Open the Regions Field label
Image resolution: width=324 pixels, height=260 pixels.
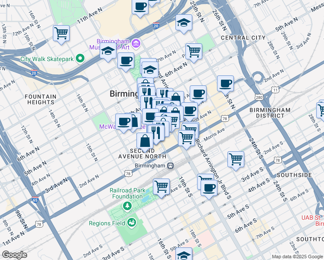(107, 223)
